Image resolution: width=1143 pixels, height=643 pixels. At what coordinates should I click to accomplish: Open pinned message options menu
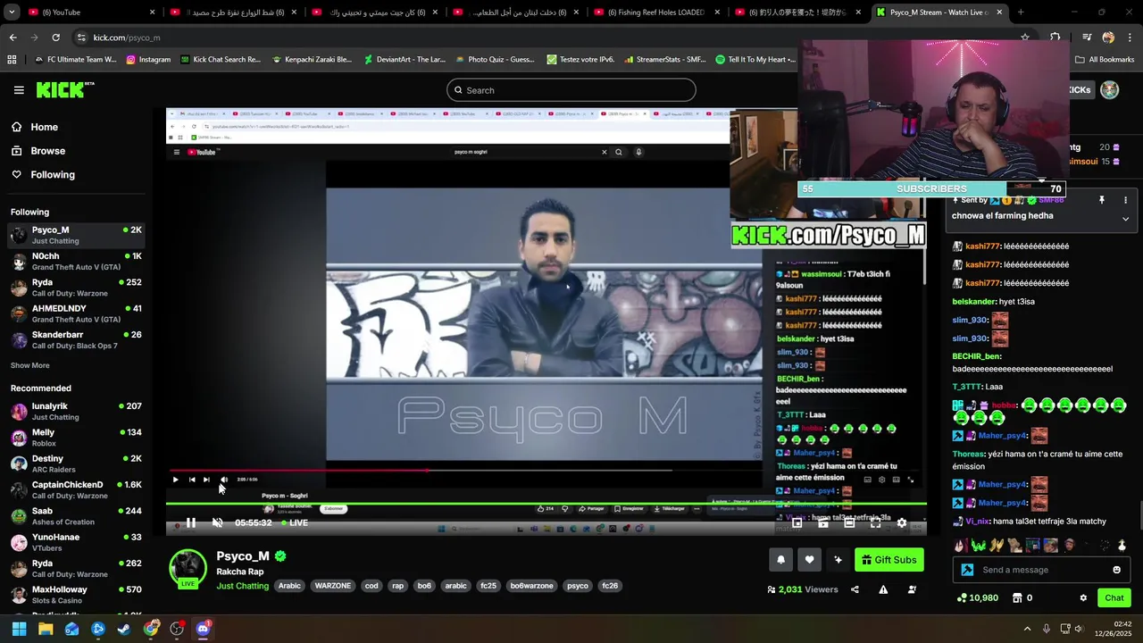point(1125,200)
